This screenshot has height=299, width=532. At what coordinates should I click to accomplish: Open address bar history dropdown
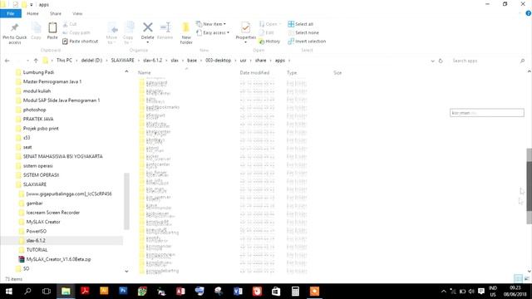coord(432,61)
